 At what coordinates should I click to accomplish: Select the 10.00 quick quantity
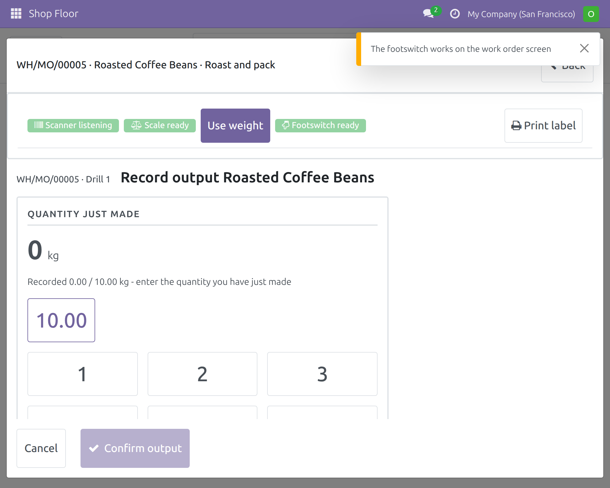61,320
